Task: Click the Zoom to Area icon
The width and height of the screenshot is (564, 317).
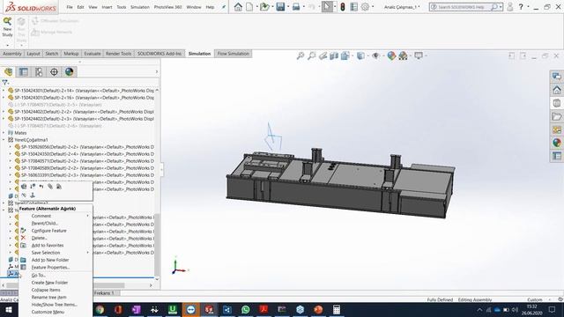Action: (x=312, y=55)
